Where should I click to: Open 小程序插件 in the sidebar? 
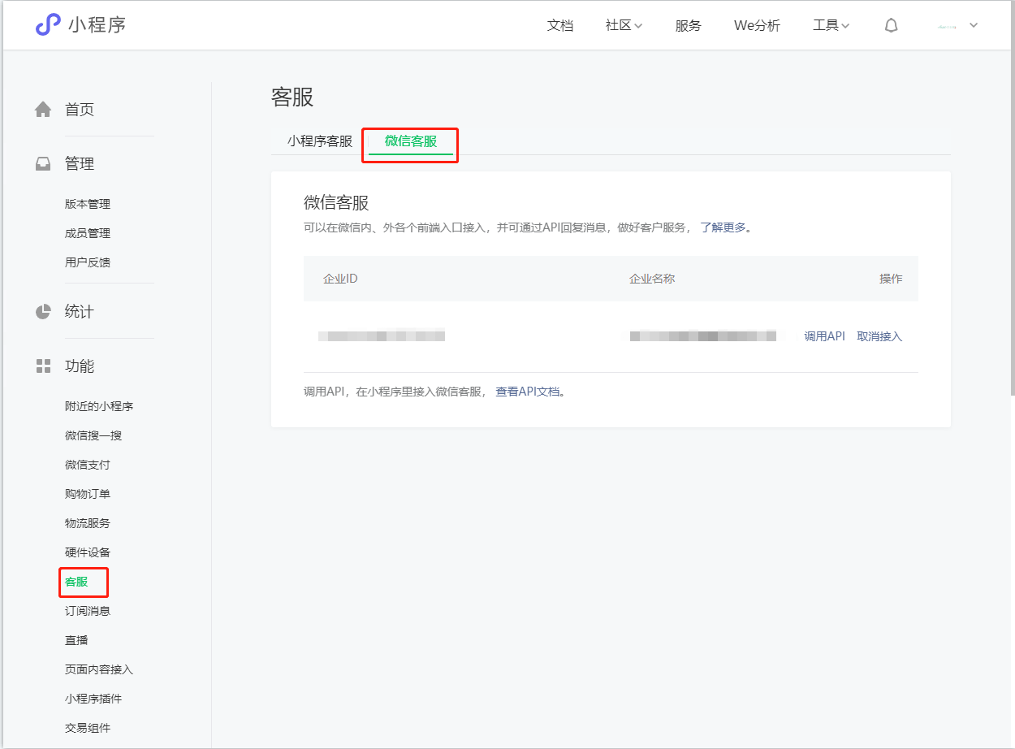click(x=93, y=699)
